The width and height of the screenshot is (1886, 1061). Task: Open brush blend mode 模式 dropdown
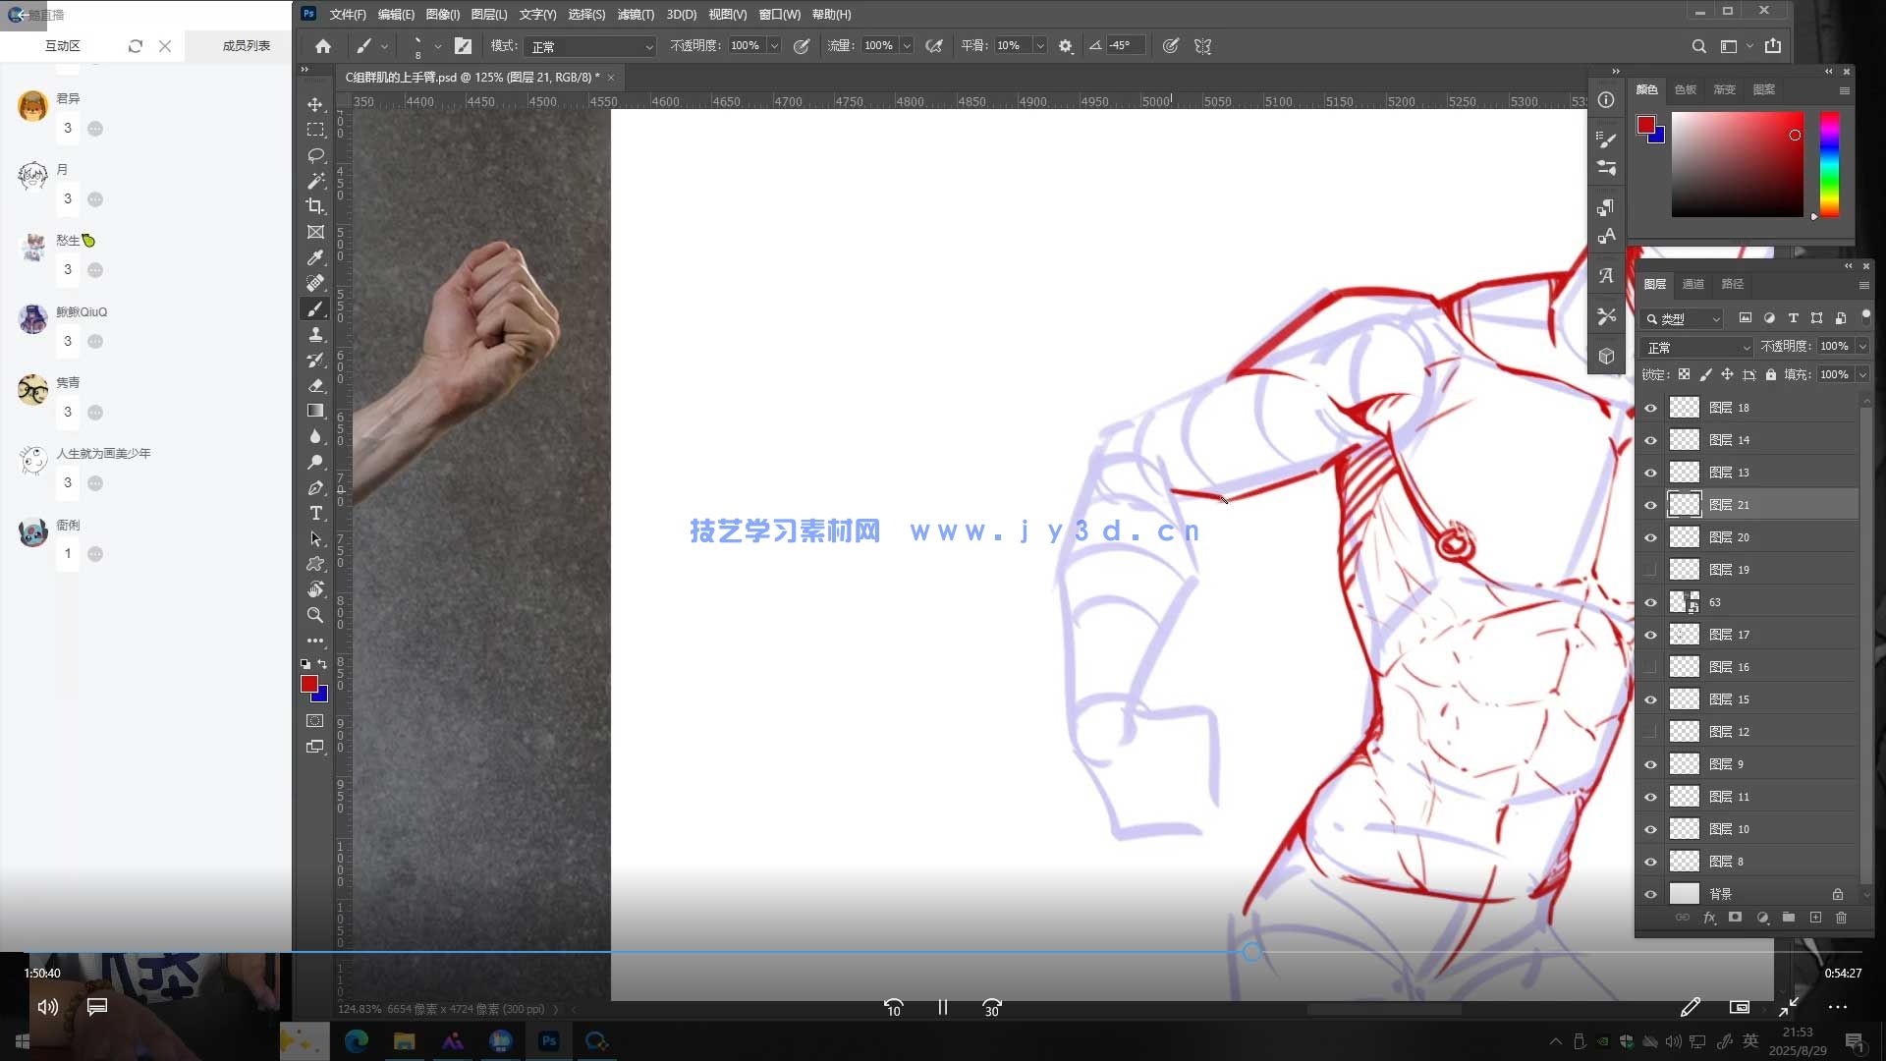[591, 46]
